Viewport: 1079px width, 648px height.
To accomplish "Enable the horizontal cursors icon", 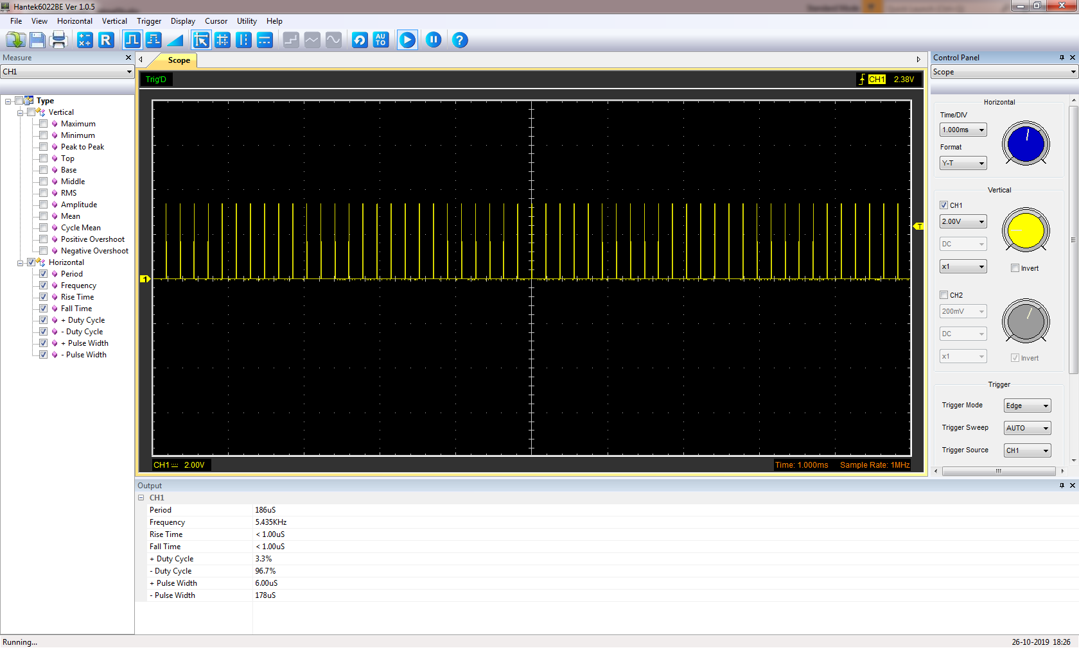I will tap(265, 40).
